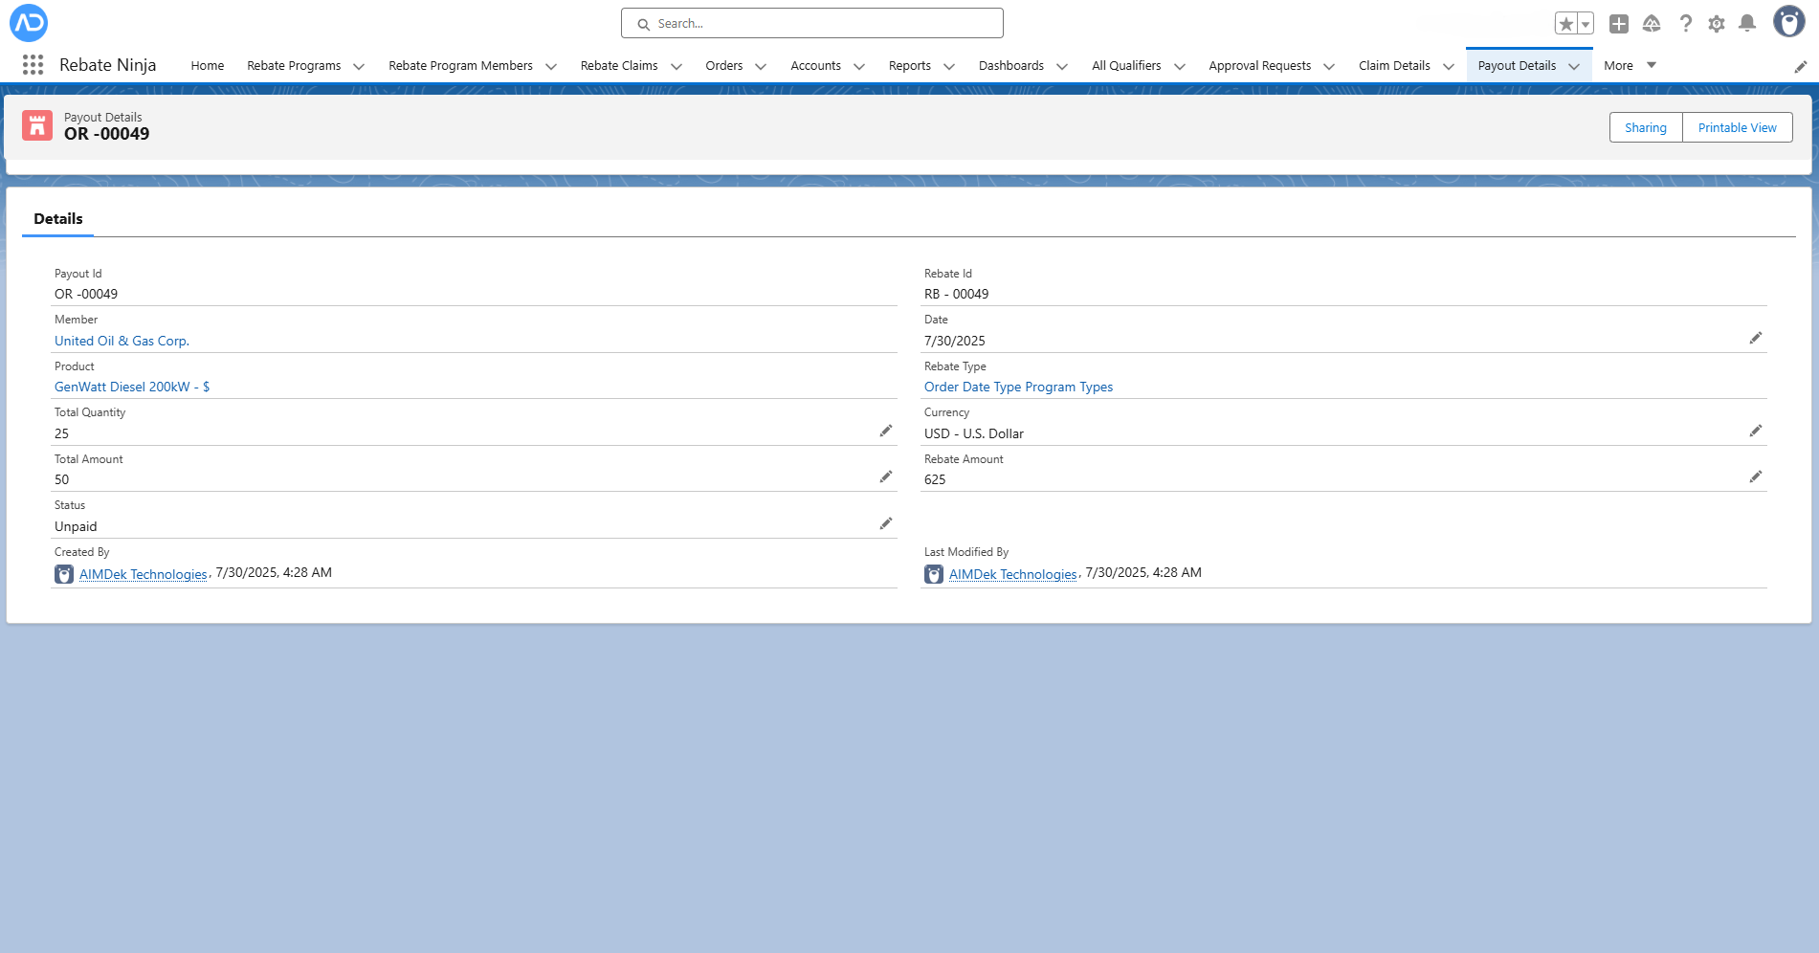
Task: Click the Favorites star icon
Action: (1565, 24)
